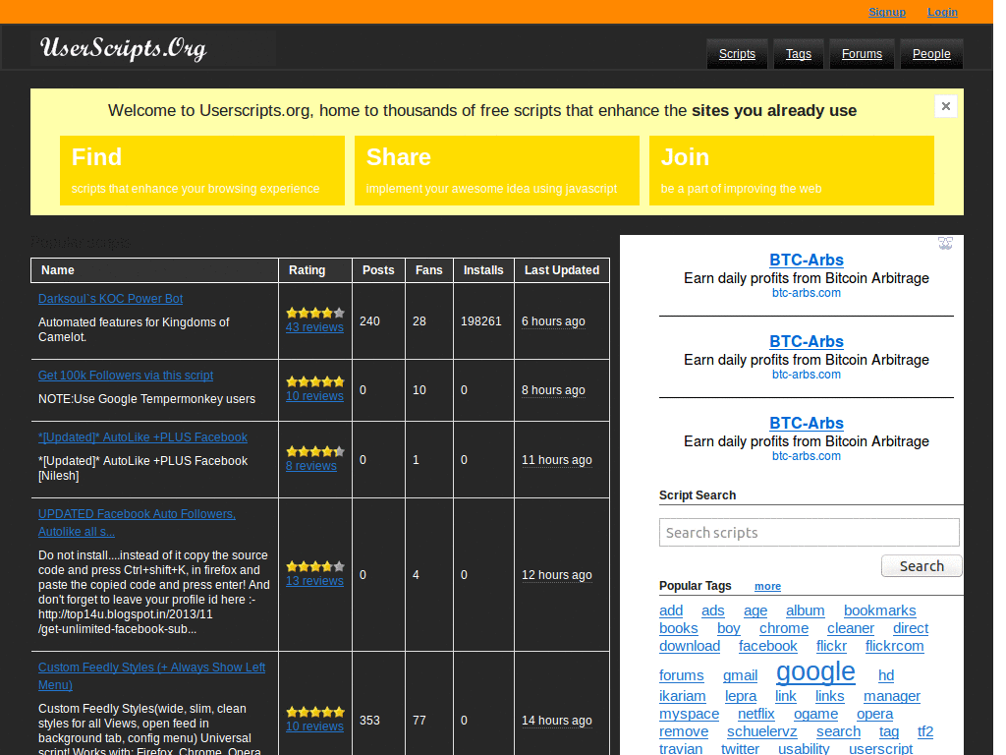
Task: Click the ad choices icon above BTC-Arbs
Action: pyautogui.click(x=945, y=244)
